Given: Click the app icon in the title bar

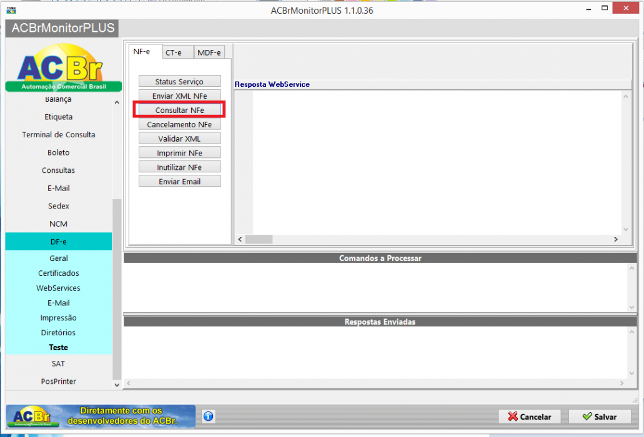Looking at the screenshot, I should (x=11, y=10).
